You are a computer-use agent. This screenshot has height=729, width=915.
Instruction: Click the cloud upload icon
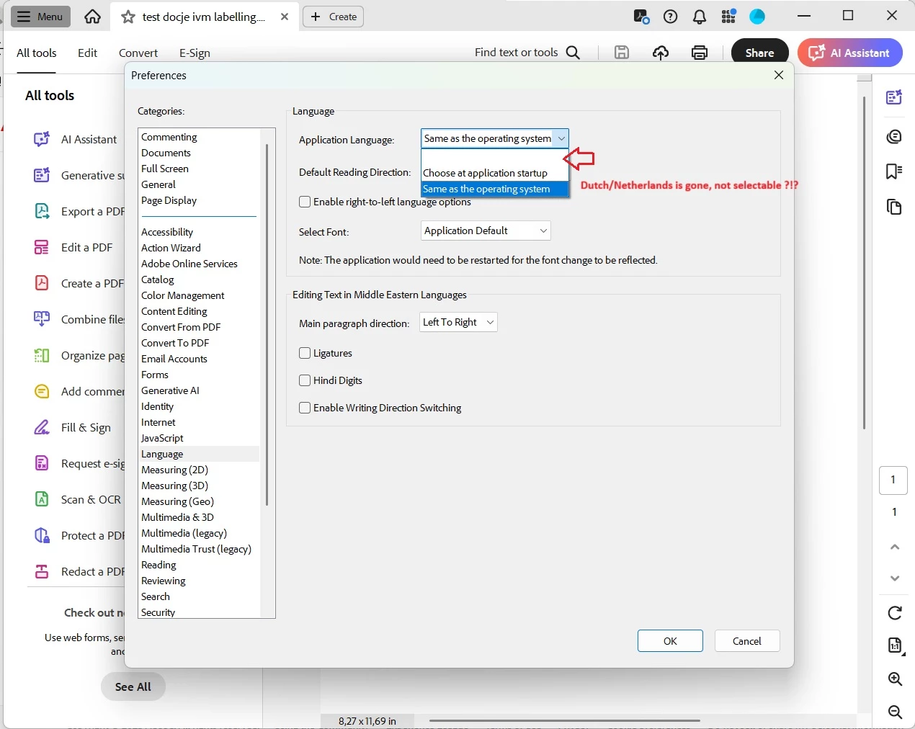click(661, 53)
